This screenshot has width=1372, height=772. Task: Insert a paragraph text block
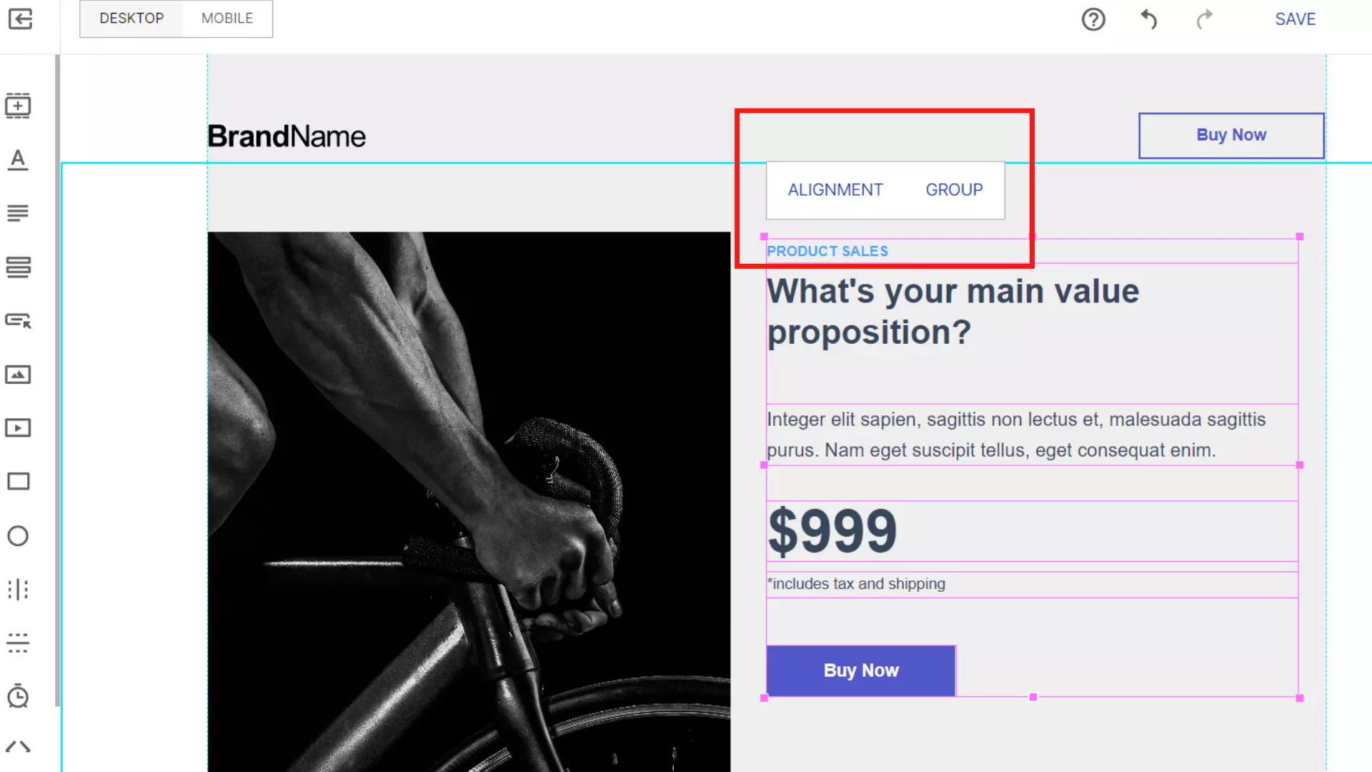point(18,212)
